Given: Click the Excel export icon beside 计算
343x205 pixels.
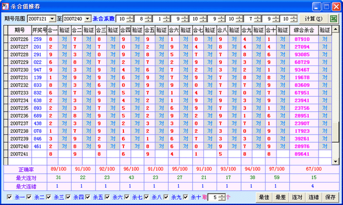Looking at the screenshot, I should point(334,18).
